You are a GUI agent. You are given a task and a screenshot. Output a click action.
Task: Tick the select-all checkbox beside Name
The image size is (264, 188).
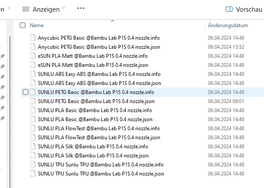coord(22,25)
